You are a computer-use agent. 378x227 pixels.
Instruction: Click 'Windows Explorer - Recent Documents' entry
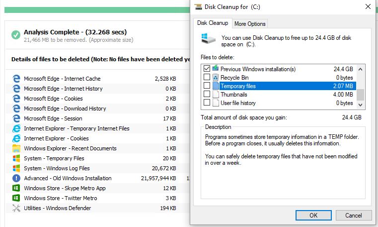coord(70,148)
